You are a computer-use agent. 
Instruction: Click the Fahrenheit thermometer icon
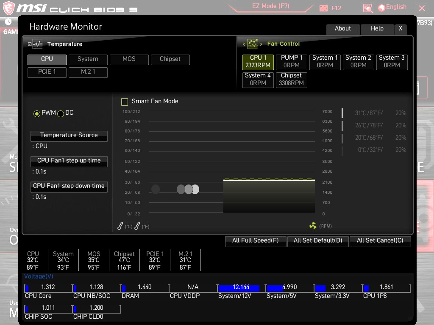pos(137,226)
